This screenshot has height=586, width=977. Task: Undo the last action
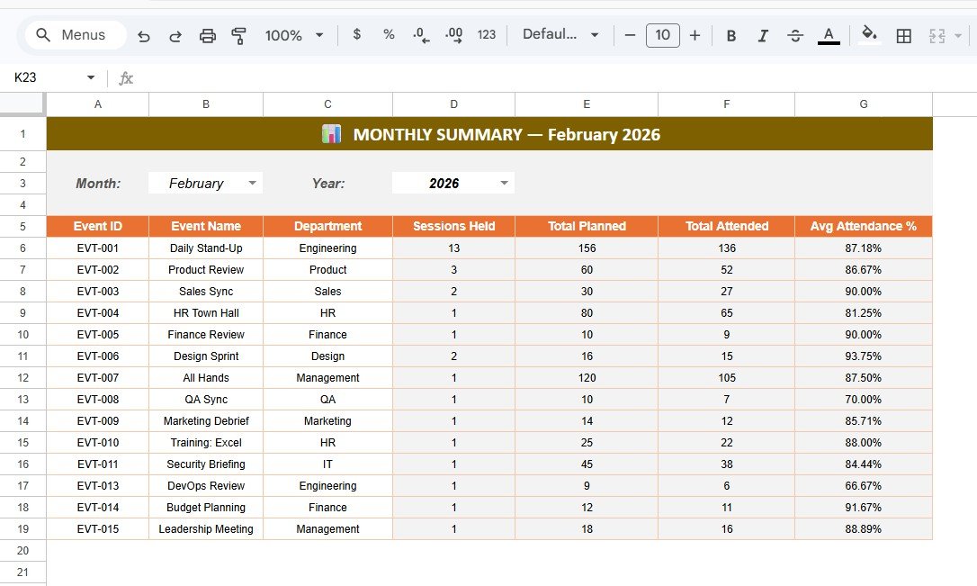click(x=144, y=35)
